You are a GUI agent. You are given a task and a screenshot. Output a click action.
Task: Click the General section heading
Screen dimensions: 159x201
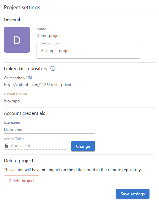pyautogui.click(x=12, y=20)
